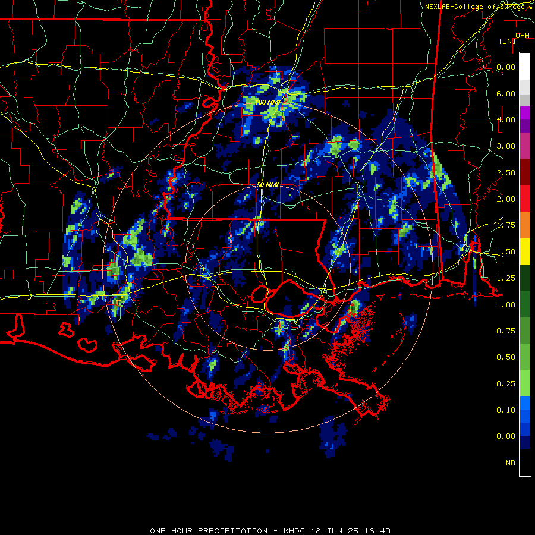
Task: Click the 1.25 legend value
Action: click(506, 278)
